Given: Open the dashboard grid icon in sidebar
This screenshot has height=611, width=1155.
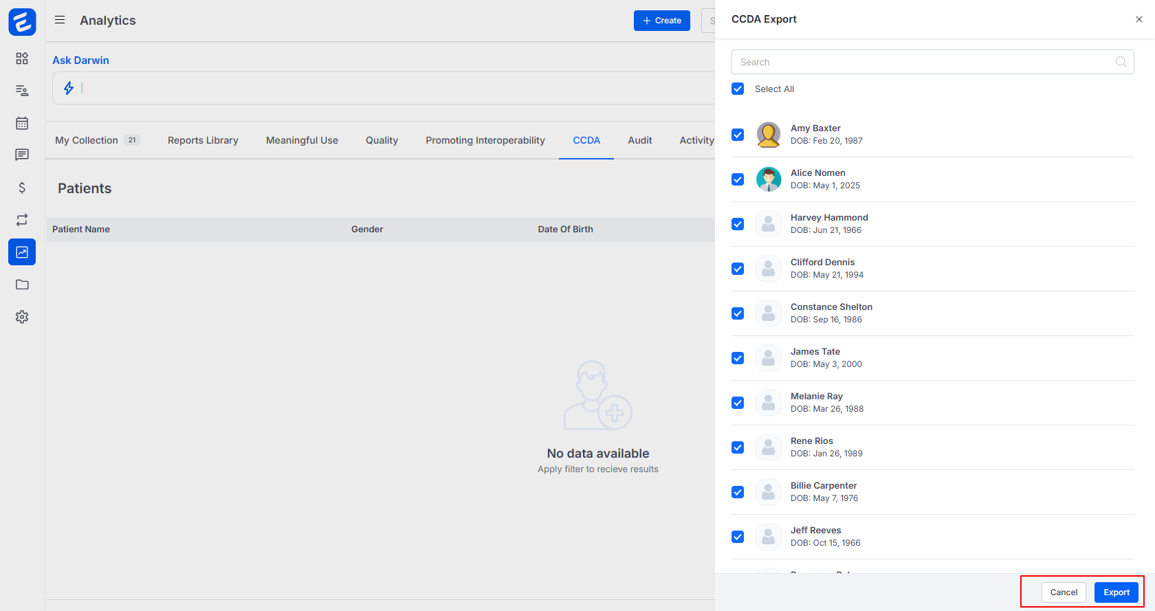Looking at the screenshot, I should click(22, 58).
